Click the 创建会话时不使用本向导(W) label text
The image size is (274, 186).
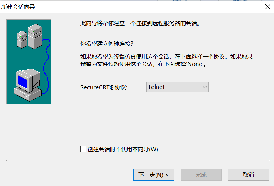tap(123, 149)
